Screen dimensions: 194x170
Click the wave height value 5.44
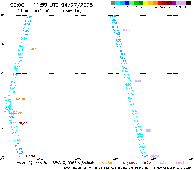(x=20, y=57)
